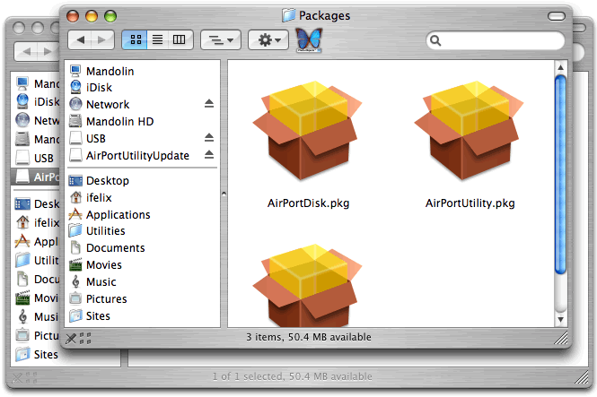This screenshot has height=397, width=597.
Task: Click the toolbar hide pill button
Action: coord(557,16)
